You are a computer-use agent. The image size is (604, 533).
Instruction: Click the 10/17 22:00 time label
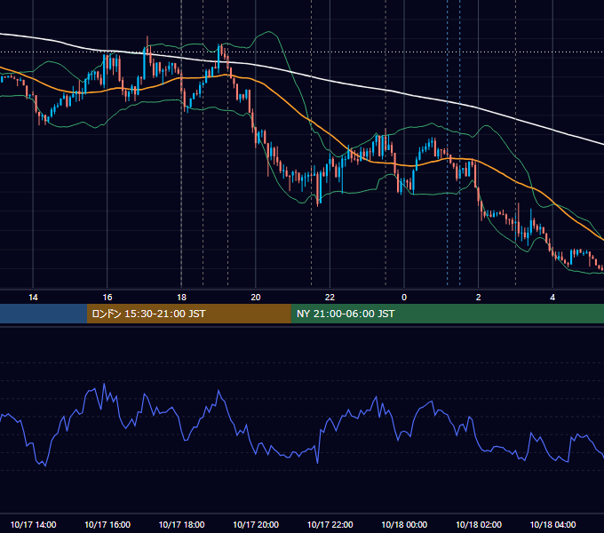pyautogui.click(x=330, y=524)
